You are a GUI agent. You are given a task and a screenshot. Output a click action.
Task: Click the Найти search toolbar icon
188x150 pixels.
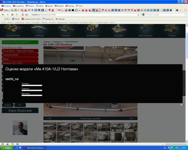39,6
